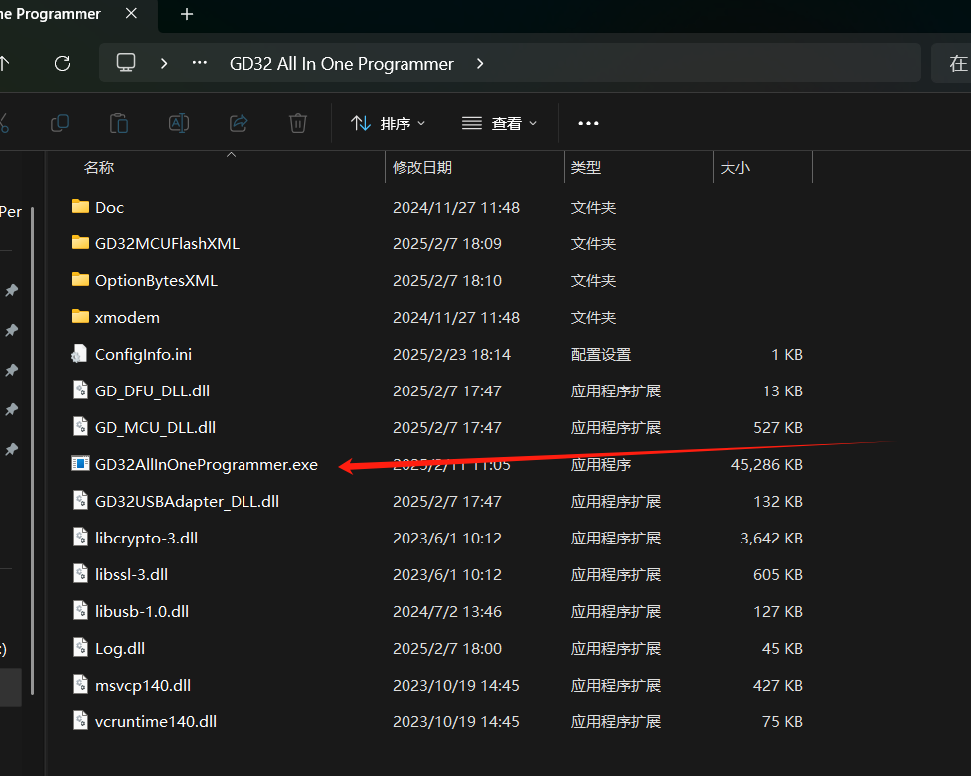Viewport: 971px width, 776px height.
Task: Click the breadcrumb ellipsis for hidden path
Action: pyautogui.click(x=200, y=63)
